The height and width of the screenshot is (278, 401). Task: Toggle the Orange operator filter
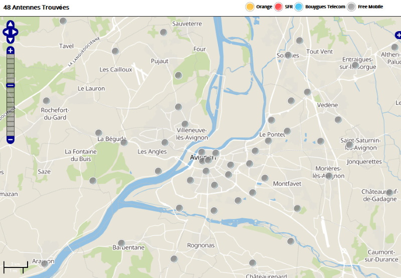(250, 7)
